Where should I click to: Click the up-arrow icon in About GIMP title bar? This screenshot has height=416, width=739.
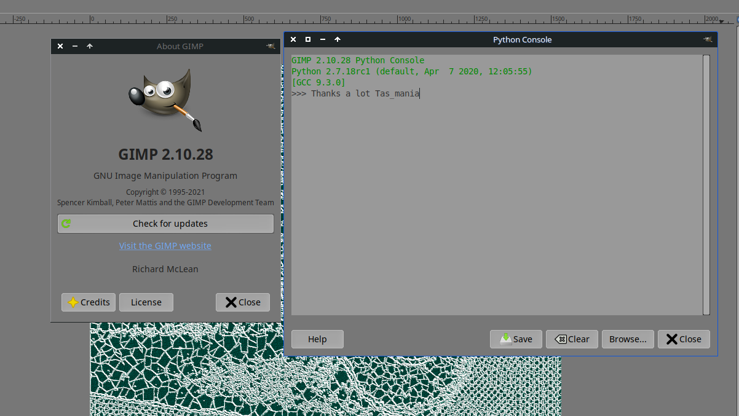coord(90,46)
